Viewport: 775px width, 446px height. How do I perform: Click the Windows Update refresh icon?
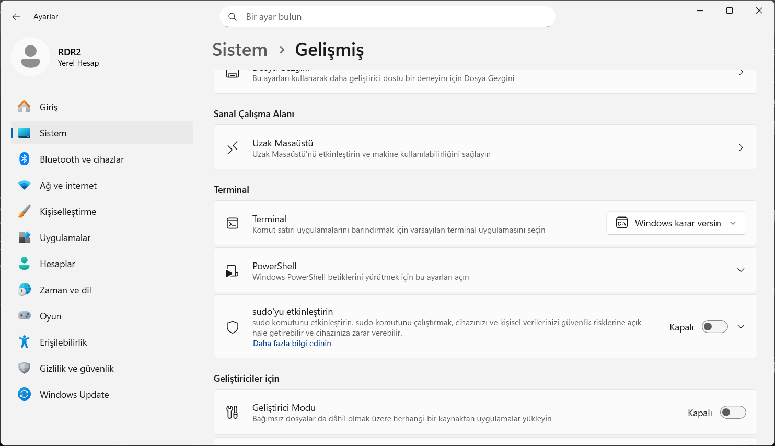[24, 394]
